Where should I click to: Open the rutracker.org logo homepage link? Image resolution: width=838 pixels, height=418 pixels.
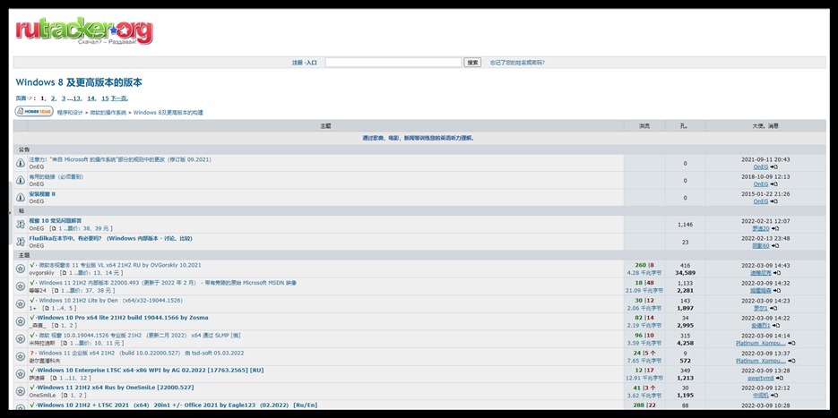pos(84,31)
